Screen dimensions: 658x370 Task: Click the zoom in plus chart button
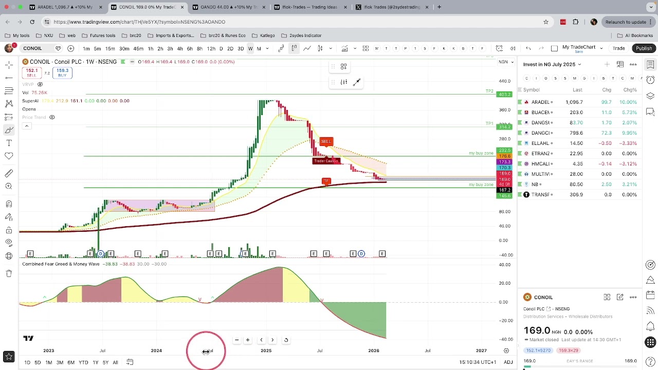[248, 340]
